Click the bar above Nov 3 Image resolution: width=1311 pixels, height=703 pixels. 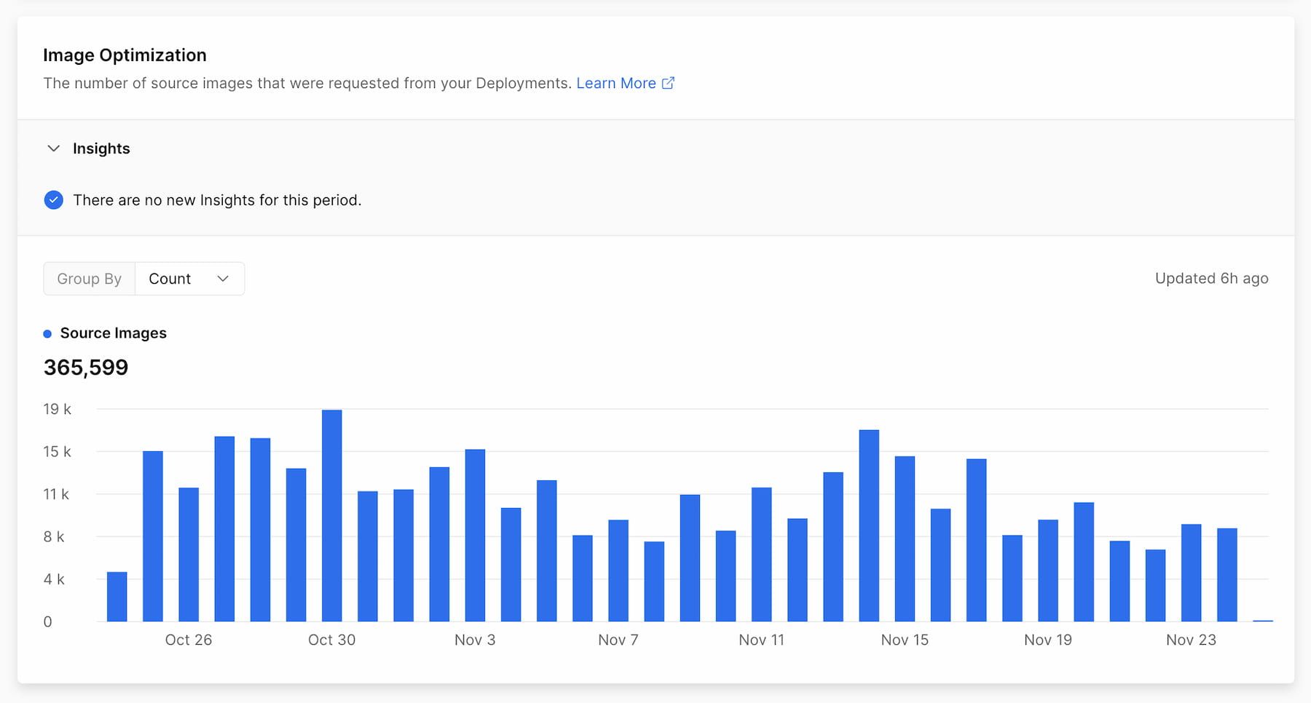(475, 536)
